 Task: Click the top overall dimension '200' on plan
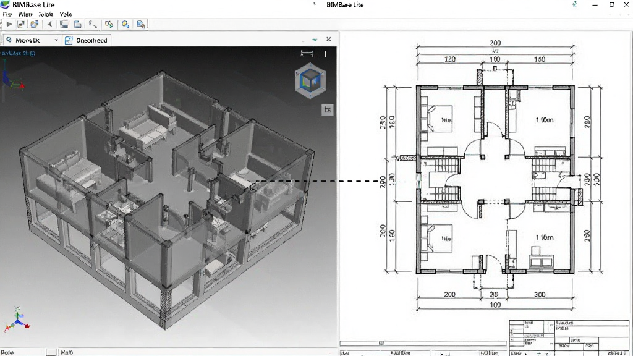[495, 43]
